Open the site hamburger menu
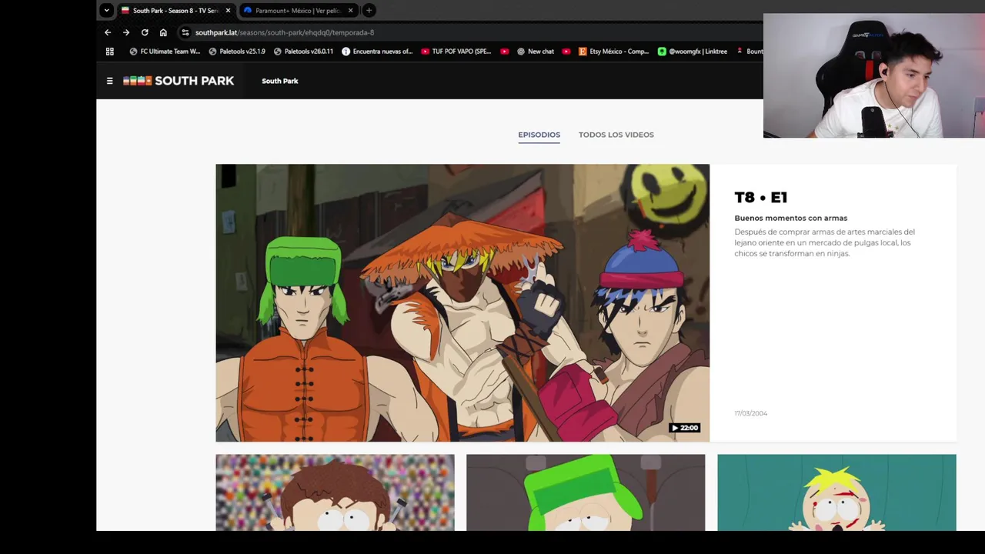The width and height of the screenshot is (985, 554). (x=109, y=81)
